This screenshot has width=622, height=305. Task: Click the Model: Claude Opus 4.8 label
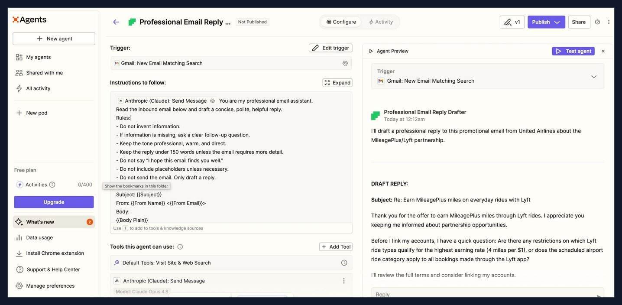coord(142,292)
